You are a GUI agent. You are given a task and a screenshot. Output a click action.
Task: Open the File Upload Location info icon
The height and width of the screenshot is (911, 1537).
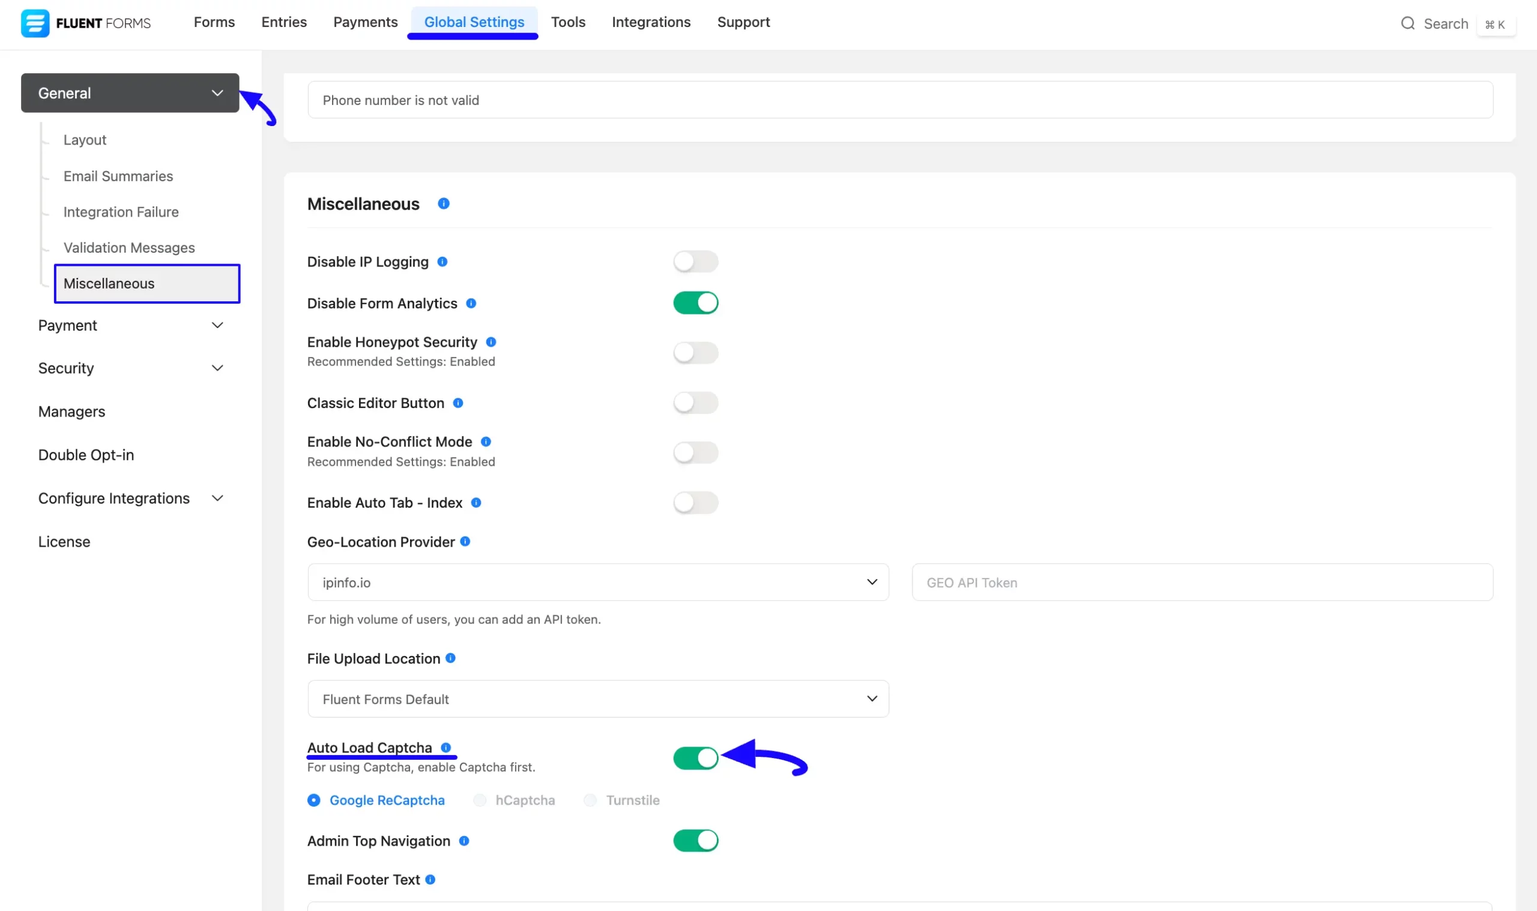[450, 658]
